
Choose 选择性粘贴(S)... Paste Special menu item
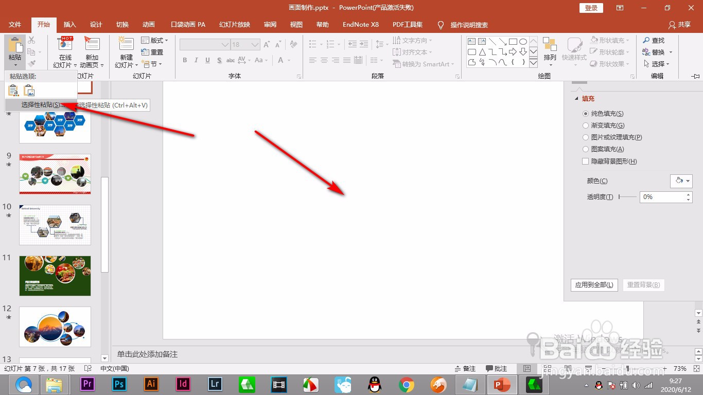click(41, 105)
